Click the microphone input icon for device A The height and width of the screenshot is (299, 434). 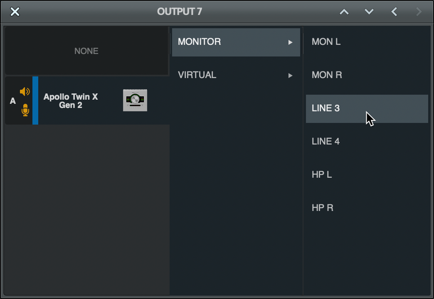click(25, 110)
